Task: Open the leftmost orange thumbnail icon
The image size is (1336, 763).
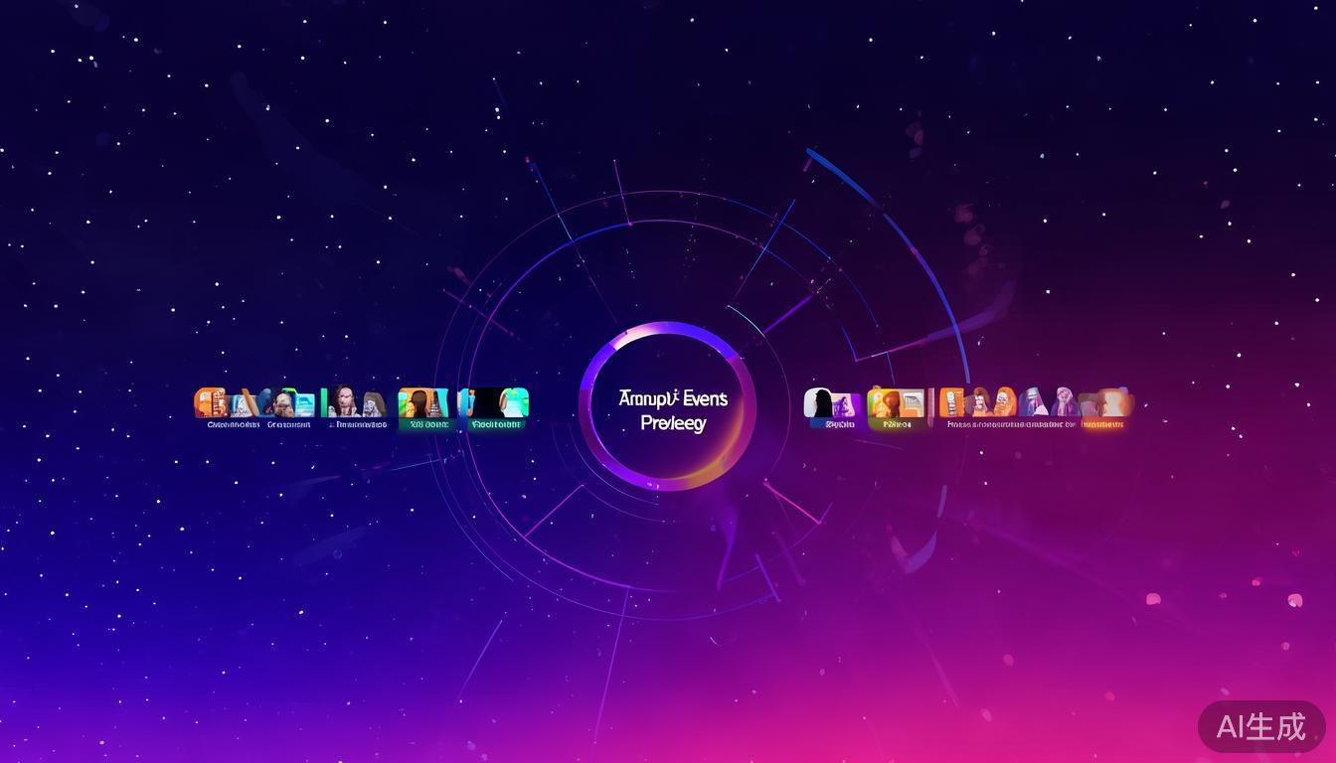Action: tap(211, 402)
